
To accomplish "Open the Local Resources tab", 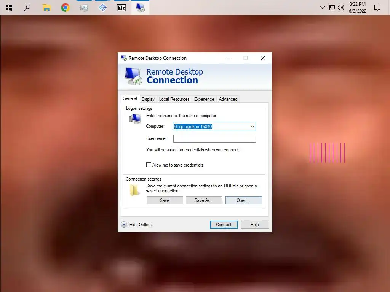I will coord(174,99).
